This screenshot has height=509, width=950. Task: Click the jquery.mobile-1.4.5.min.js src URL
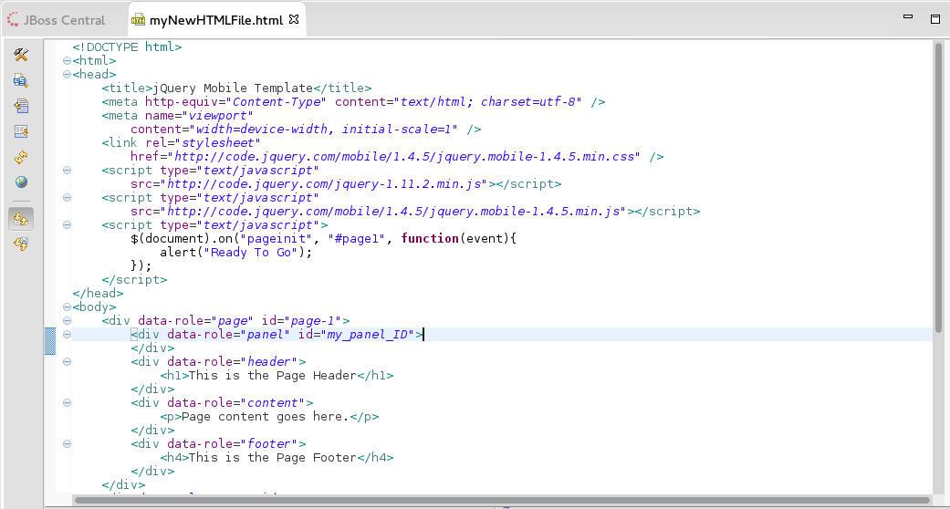pyautogui.click(x=396, y=211)
